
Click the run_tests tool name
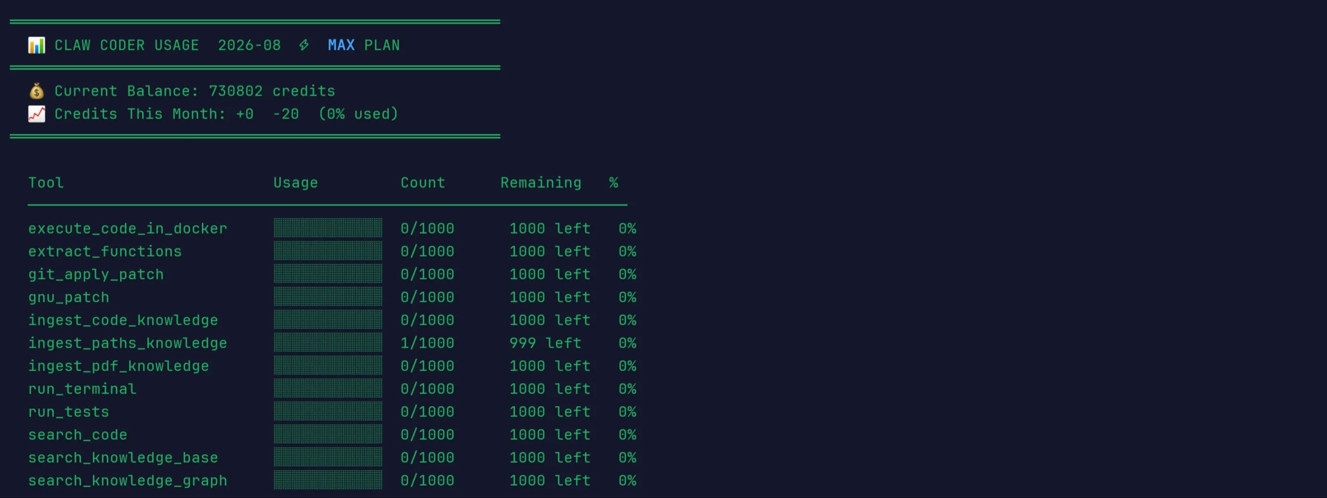pyautogui.click(x=68, y=412)
